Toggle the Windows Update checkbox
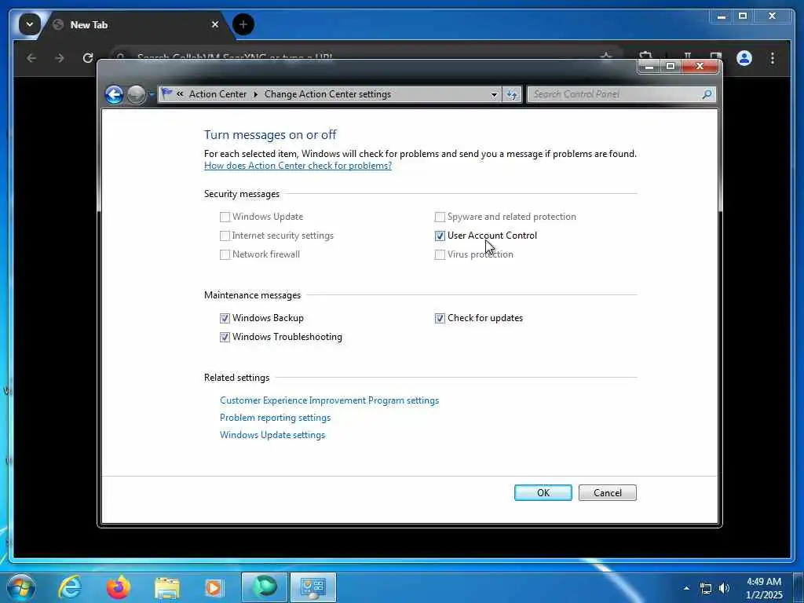The height and width of the screenshot is (603, 804). (x=225, y=217)
